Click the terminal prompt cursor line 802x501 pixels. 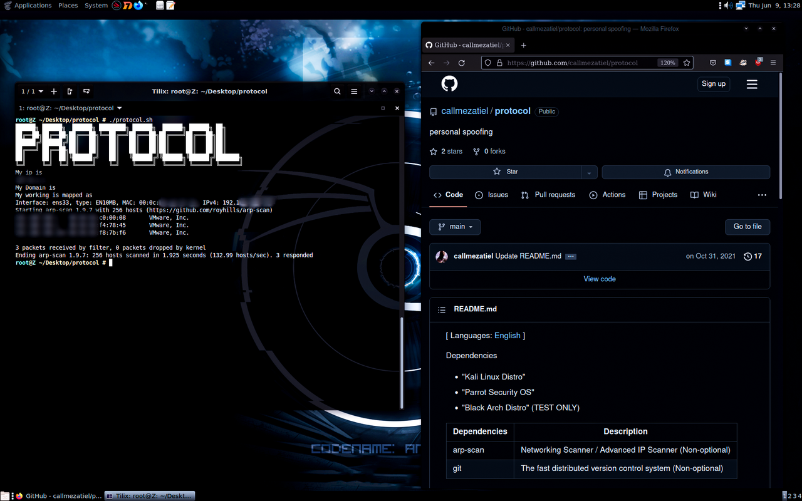(63, 263)
